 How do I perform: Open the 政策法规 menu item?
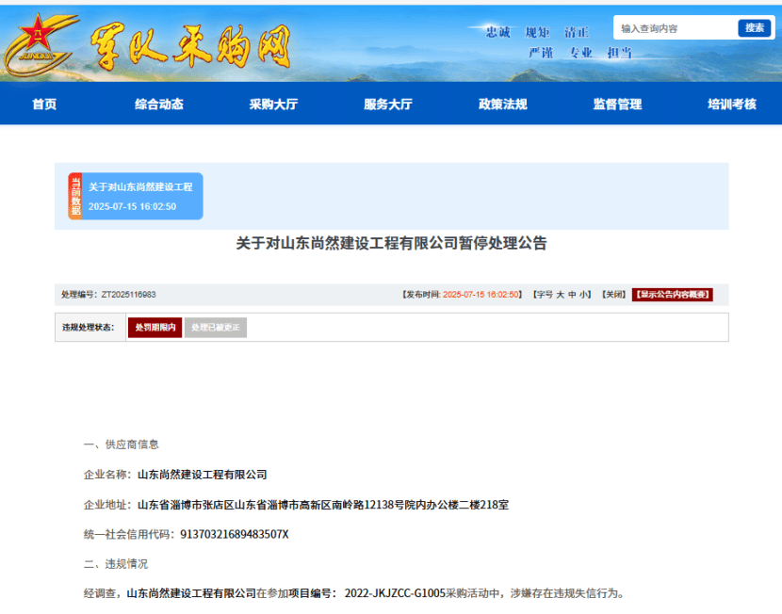click(x=503, y=105)
